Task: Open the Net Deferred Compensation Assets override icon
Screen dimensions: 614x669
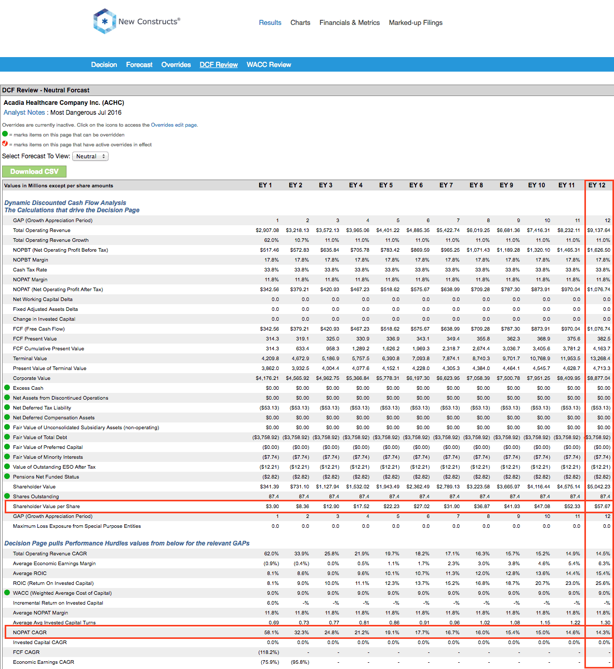Action: [x=7, y=417]
